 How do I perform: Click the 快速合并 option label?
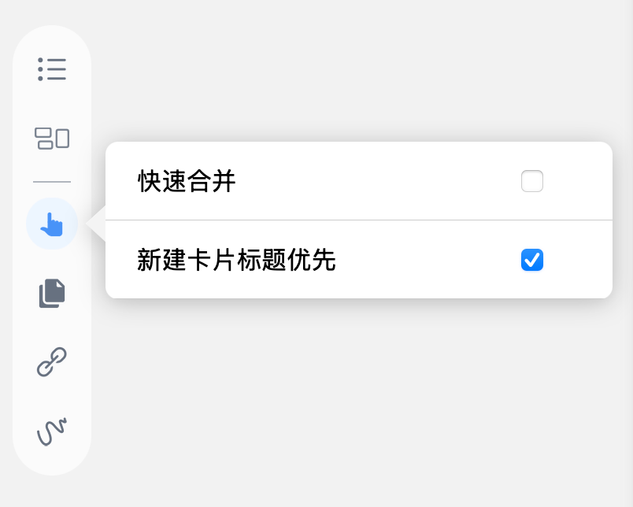click(187, 181)
